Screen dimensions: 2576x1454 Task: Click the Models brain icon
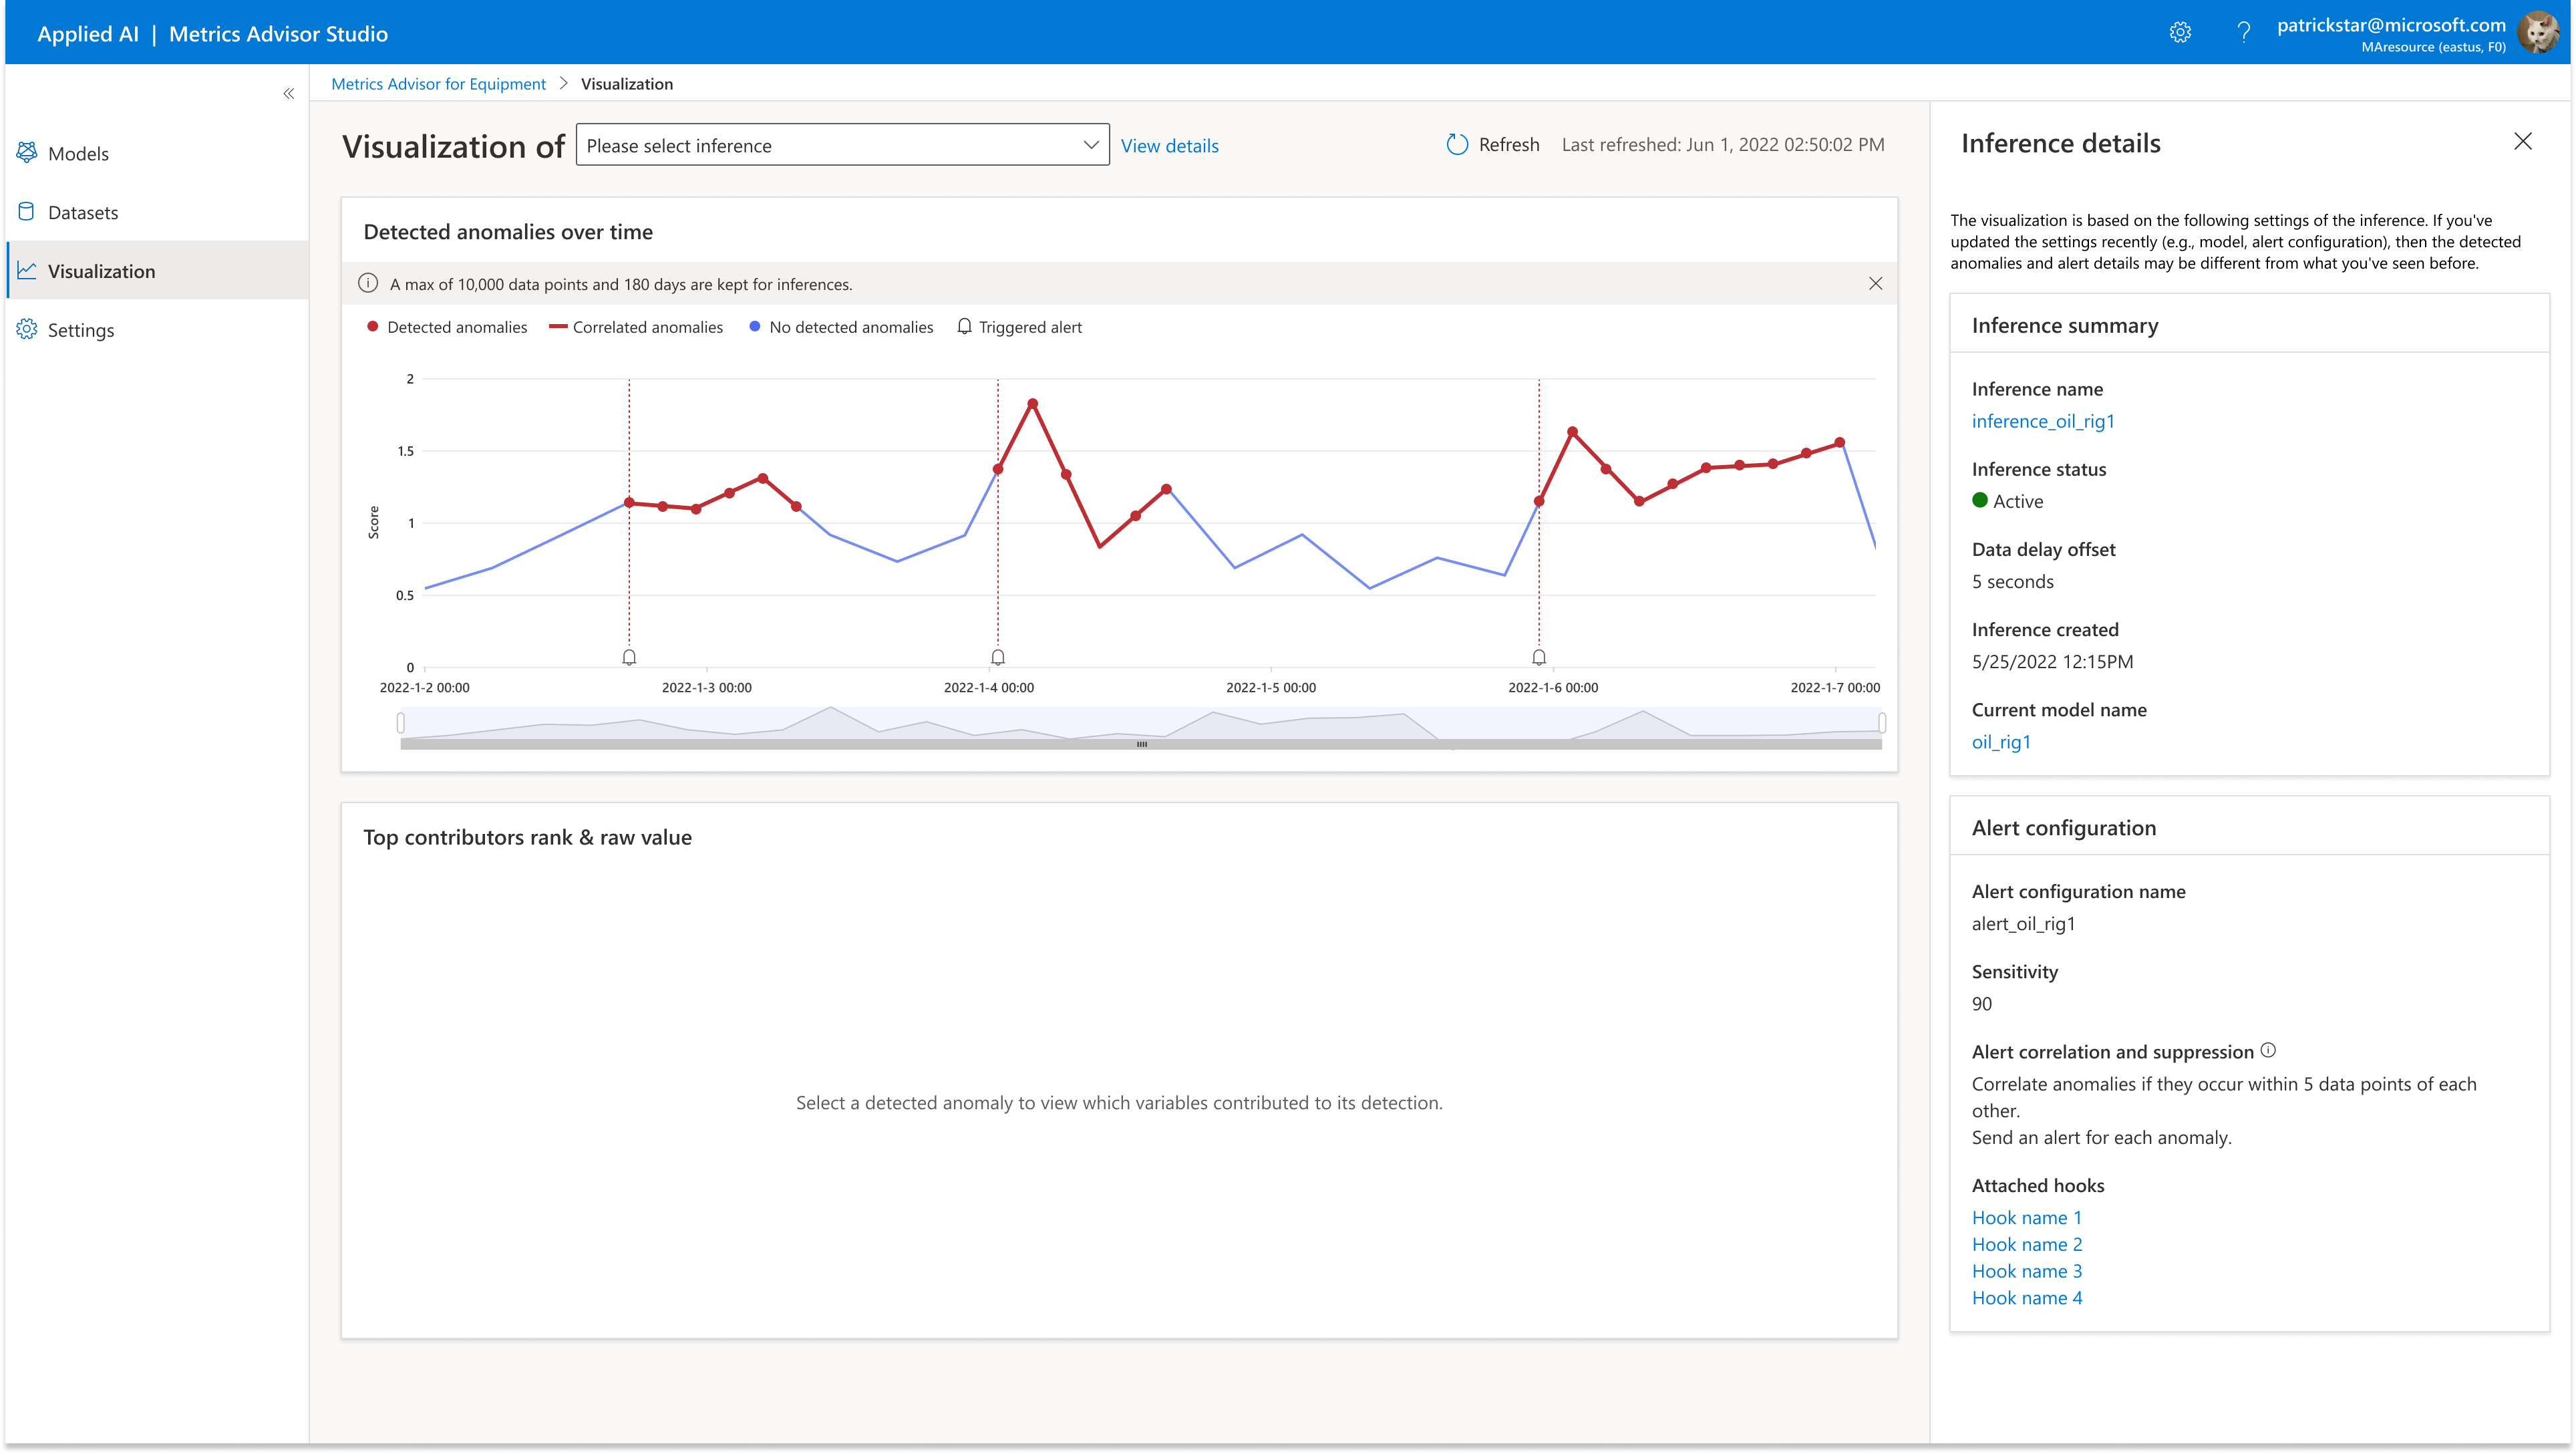(27, 153)
